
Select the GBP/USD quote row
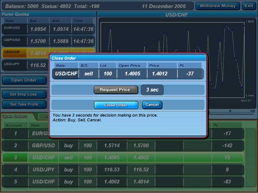point(48,41)
